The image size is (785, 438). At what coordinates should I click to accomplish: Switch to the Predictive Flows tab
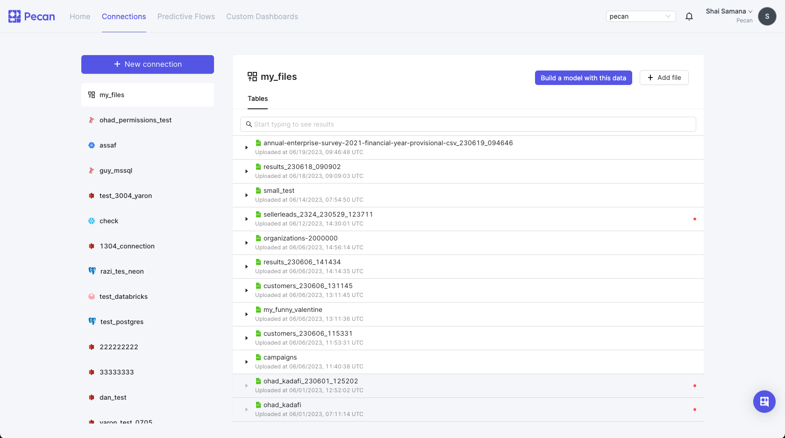point(186,16)
